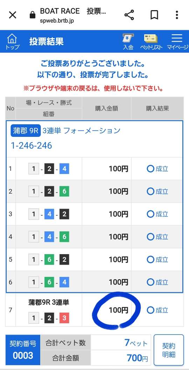The width and height of the screenshot is (189, 370).
Task: Tap the 成立 circle for bet 7
Action: click(150, 310)
